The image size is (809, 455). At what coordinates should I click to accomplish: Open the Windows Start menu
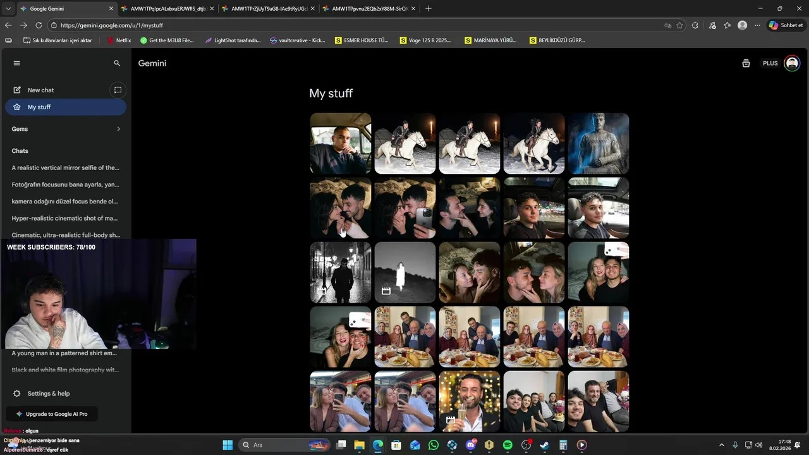[228, 445]
